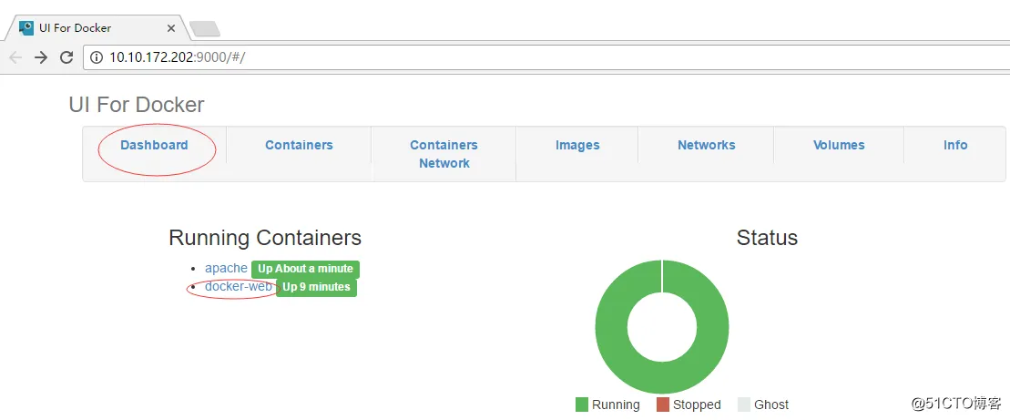The image size is (1010, 420).
Task: Open the Volumes tab
Action: click(839, 145)
